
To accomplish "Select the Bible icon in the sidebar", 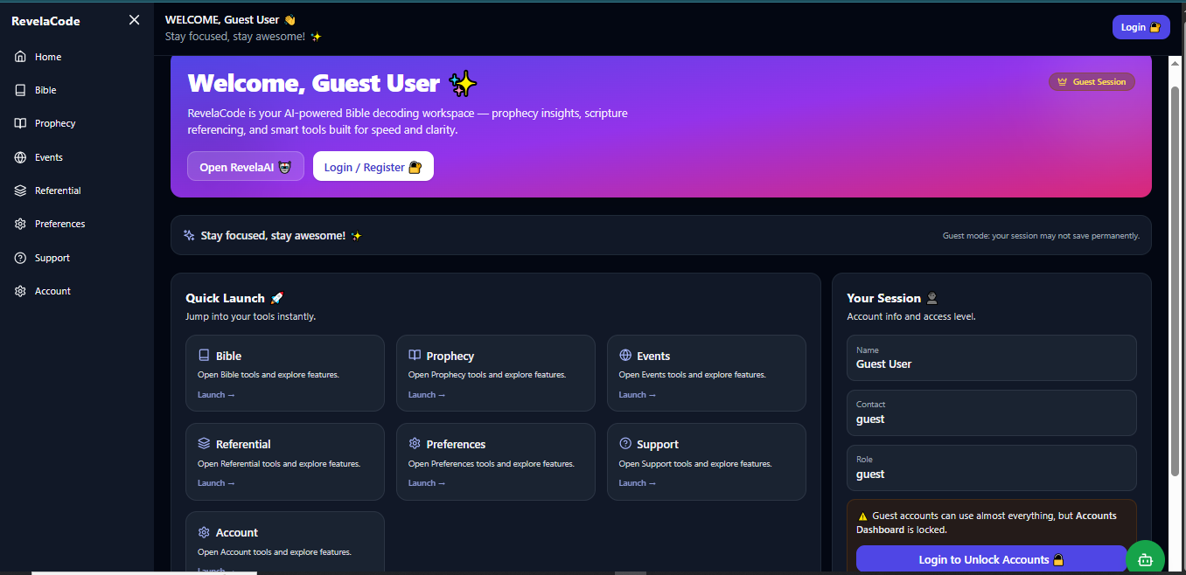I will pyautogui.click(x=21, y=89).
